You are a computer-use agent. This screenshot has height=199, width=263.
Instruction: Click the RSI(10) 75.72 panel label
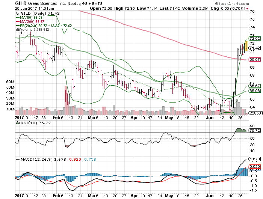(x=36, y=123)
